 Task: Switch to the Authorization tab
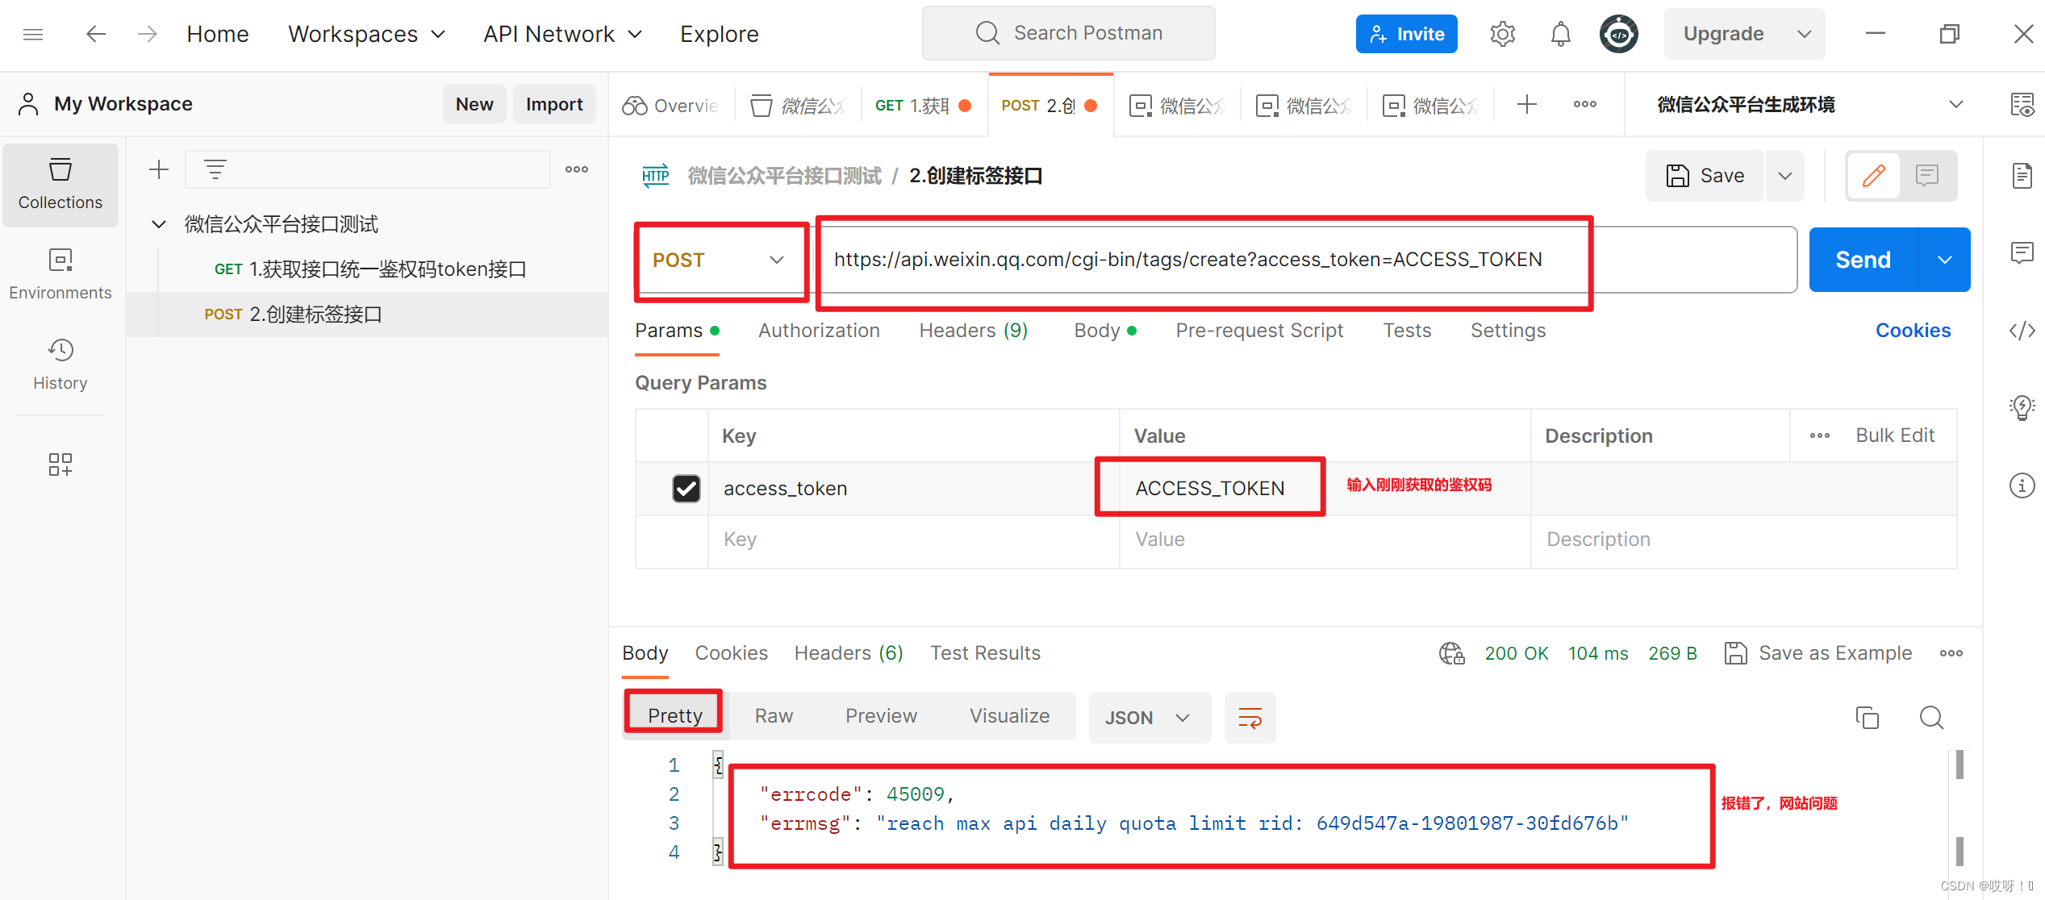819,330
